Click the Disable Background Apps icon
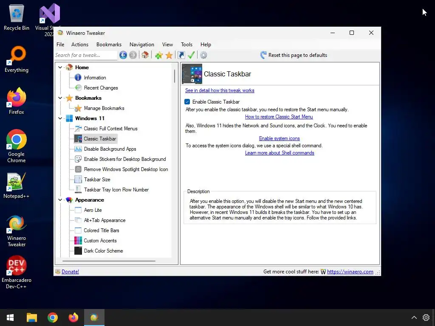Viewport: 435px width, 326px height. pos(78,149)
